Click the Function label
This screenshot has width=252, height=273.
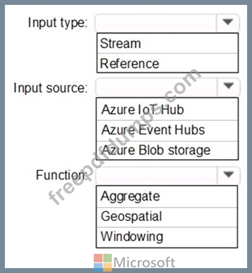click(61, 175)
